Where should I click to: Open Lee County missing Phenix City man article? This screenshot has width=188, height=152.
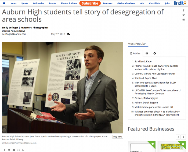(158, 92)
